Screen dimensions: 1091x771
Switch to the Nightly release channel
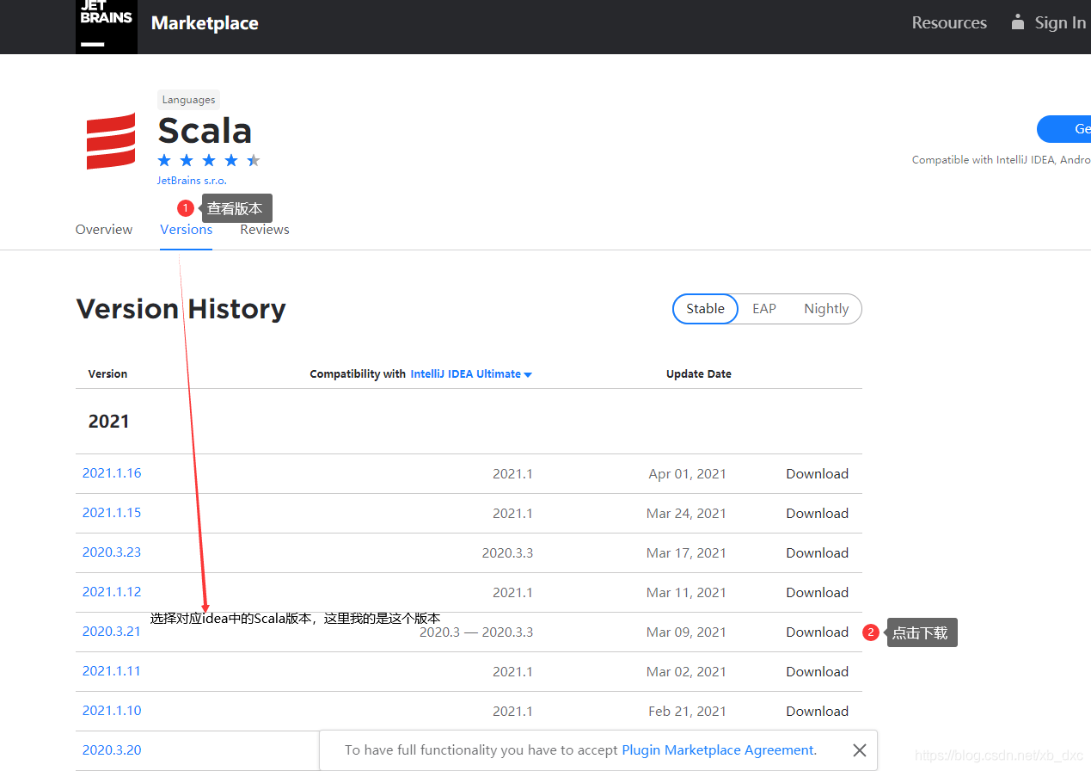point(825,309)
